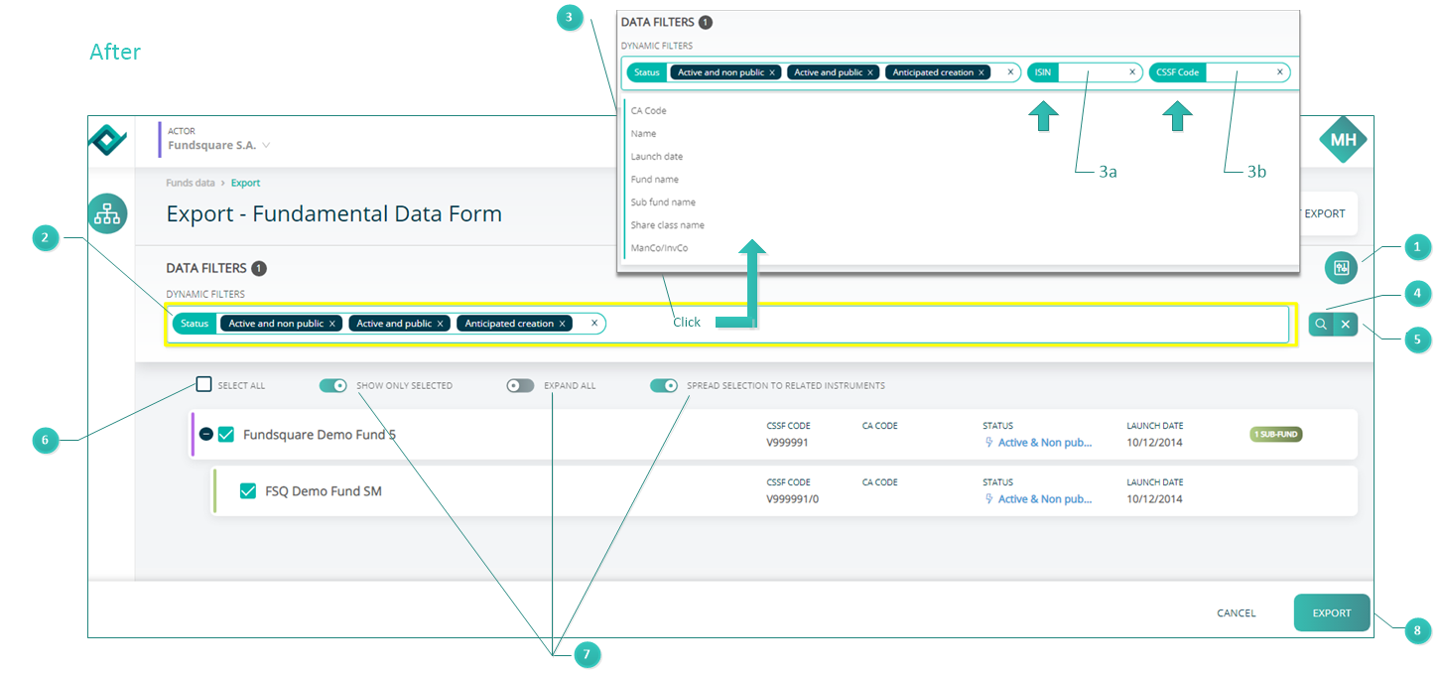Remove the 'Anticipated creation' status chip

(x=562, y=324)
